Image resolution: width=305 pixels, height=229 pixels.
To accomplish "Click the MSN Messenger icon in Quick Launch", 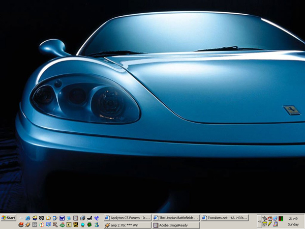I will coord(97,224).
